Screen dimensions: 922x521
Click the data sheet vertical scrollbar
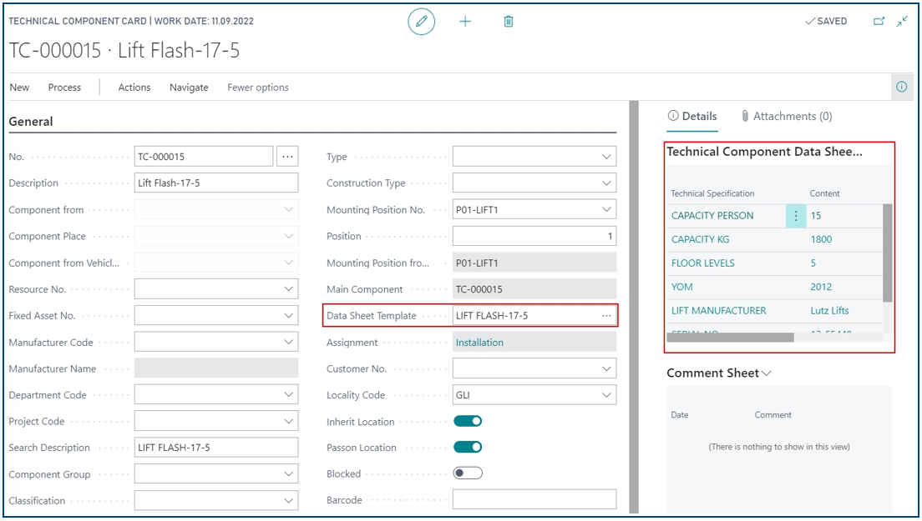pos(887,253)
